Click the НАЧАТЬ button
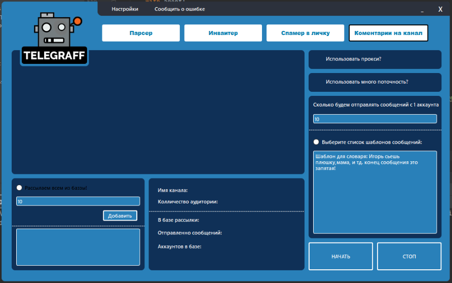 click(x=341, y=256)
